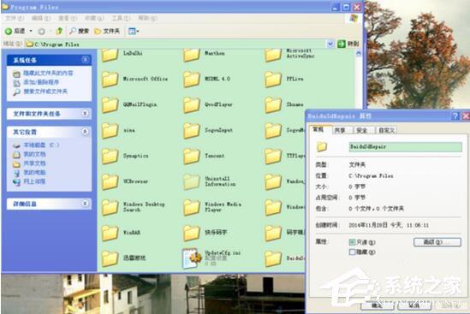Click the Forward navigation button
Screen dimensions: 470x314
point(42,31)
